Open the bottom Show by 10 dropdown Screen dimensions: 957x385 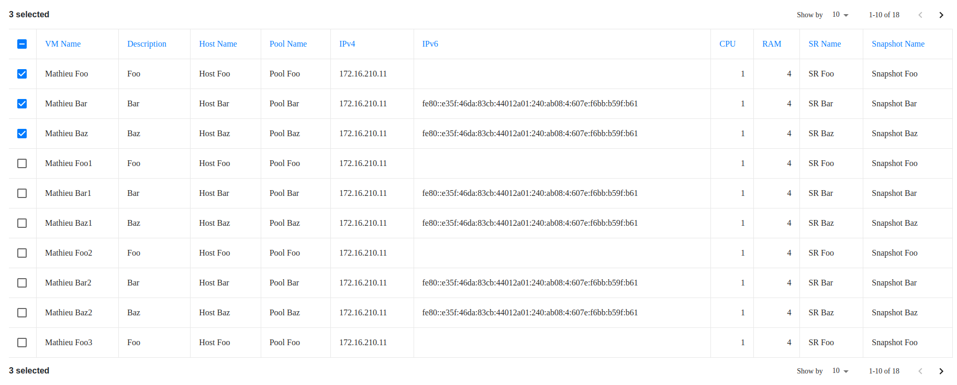[840, 371]
